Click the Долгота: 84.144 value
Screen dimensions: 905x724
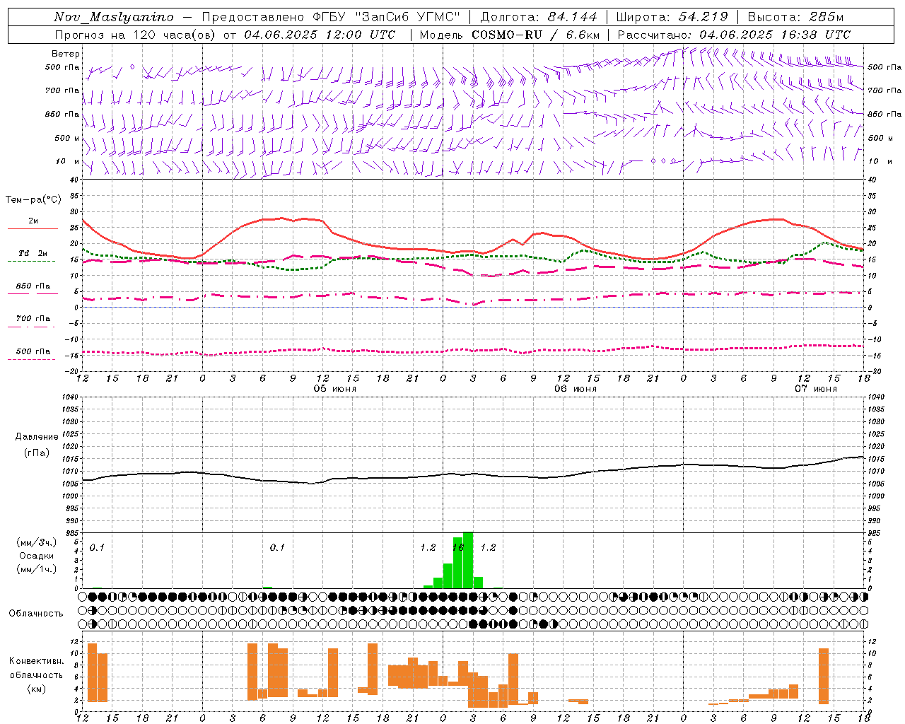[x=538, y=17]
